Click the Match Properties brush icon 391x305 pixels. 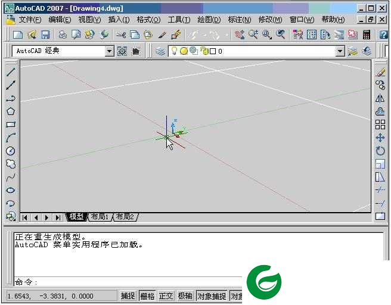[163, 35]
